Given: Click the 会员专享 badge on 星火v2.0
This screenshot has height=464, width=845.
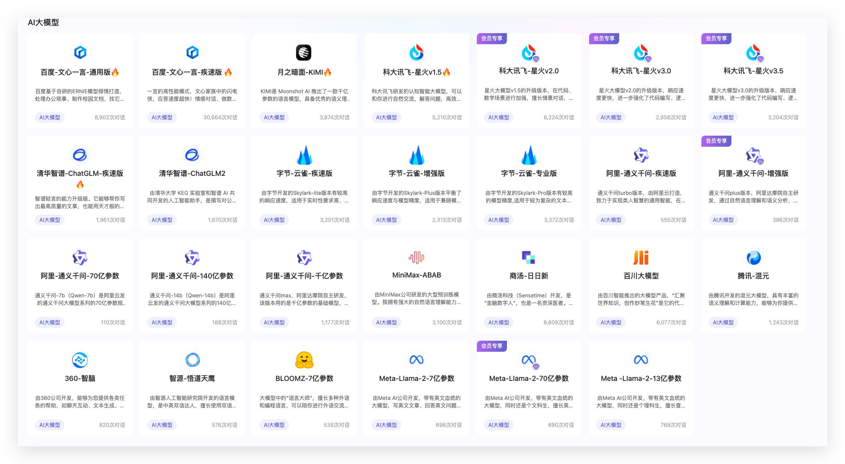Looking at the screenshot, I should pyautogui.click(x=491, y=38).
